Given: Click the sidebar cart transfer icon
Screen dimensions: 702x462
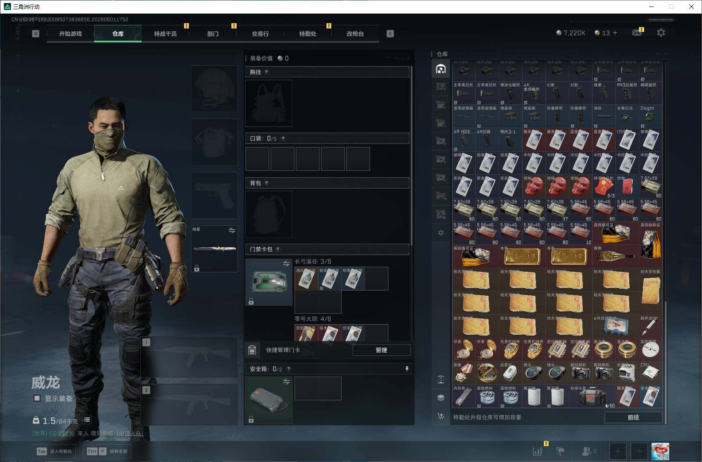Looking at the screenshot, I should click(441, 416).
